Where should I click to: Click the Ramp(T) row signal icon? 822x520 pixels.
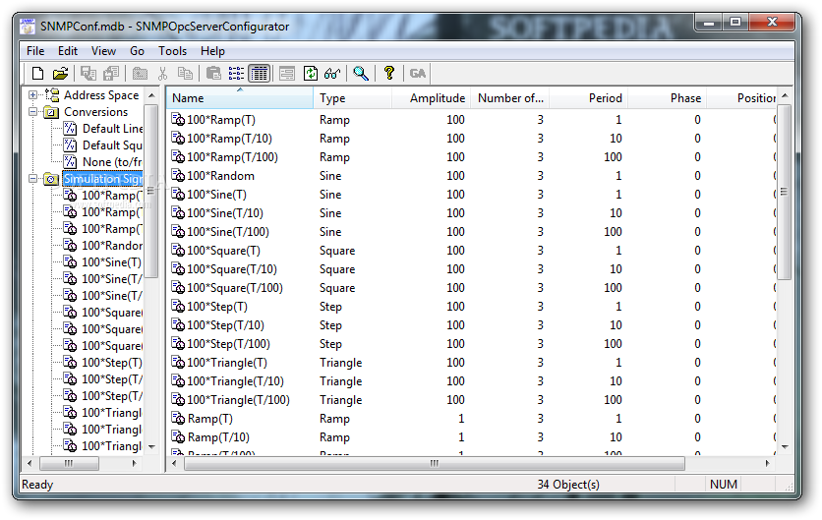(x=178, y=419)
